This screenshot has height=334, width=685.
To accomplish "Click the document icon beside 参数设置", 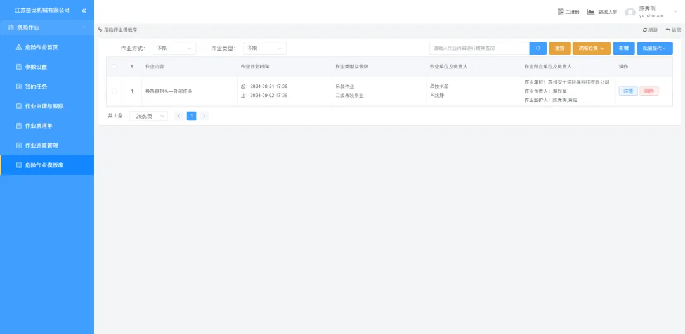I will coord(19,67).
